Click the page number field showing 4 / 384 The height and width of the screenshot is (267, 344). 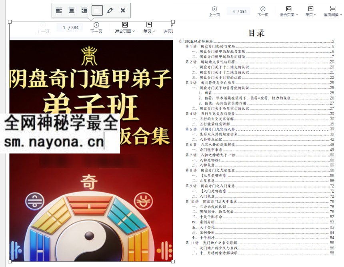click(x=239, y=12)
